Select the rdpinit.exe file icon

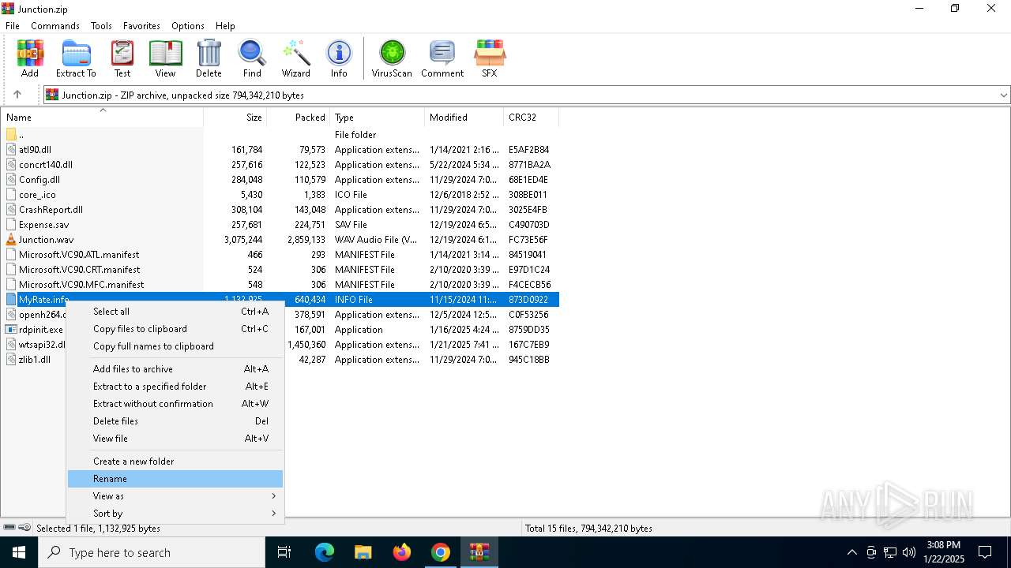[x=11, y=329]
